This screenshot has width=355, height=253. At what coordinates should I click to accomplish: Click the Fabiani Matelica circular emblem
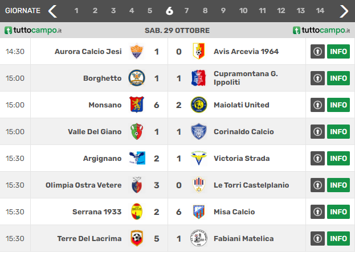pyautogui.click(x=198, y=238)
